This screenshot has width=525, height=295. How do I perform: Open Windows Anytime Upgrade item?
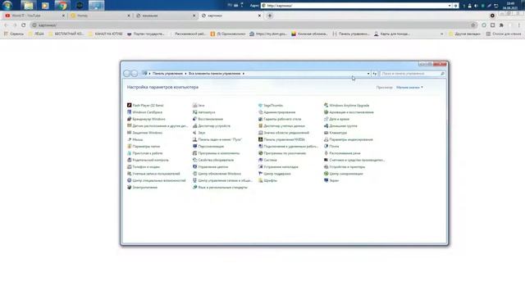(x=346, y=106)
